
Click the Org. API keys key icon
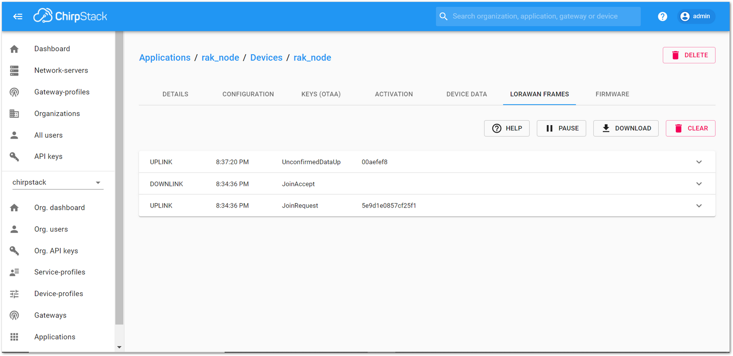[x=14, y=251]
